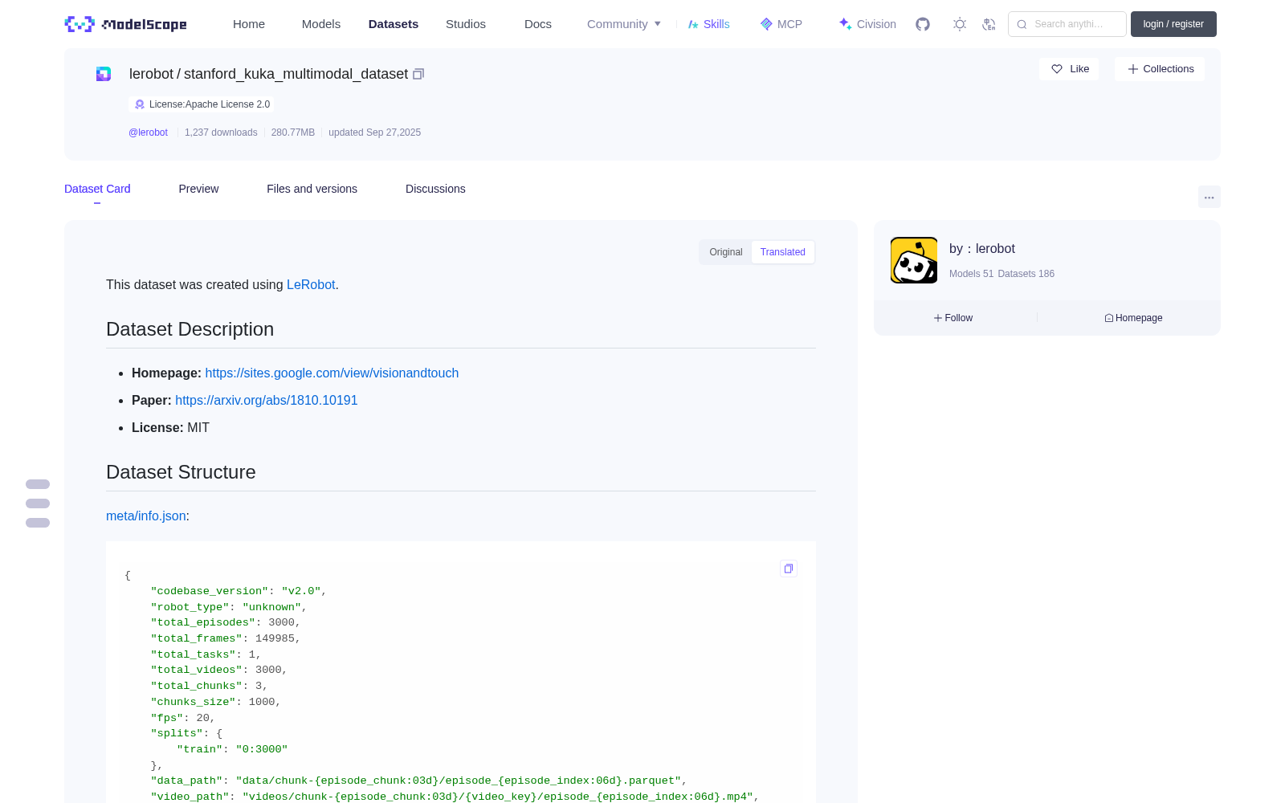The image size is (1285, 803).
Task: Toggle the light/dark theme sun icon
Action: tap(960, 24)
